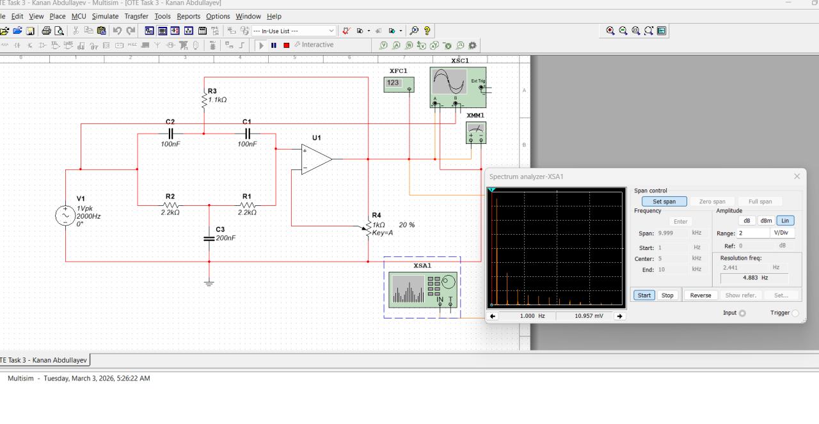Switch amplitude to dBm mode
Viewport: 819px width, 424px height.
[766, 221]
